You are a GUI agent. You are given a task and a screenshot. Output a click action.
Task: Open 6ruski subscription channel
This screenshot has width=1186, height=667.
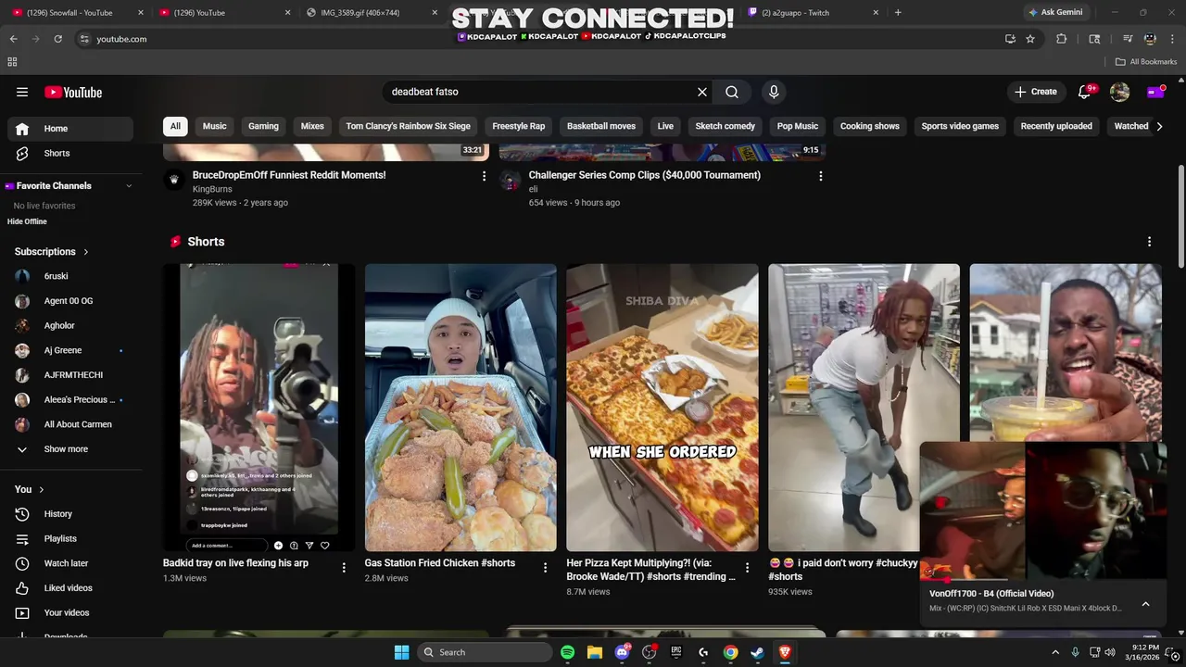pos(69,276)
